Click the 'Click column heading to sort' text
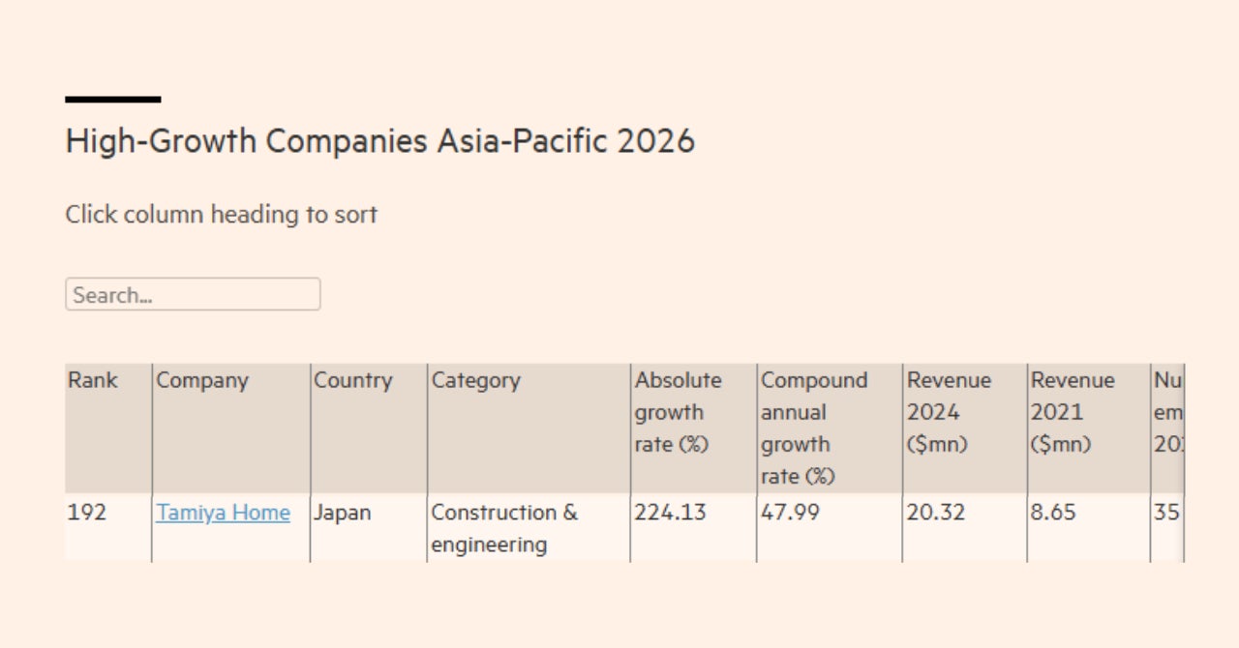The height and width of the screenshot is (648, 1239). (222, 214)
